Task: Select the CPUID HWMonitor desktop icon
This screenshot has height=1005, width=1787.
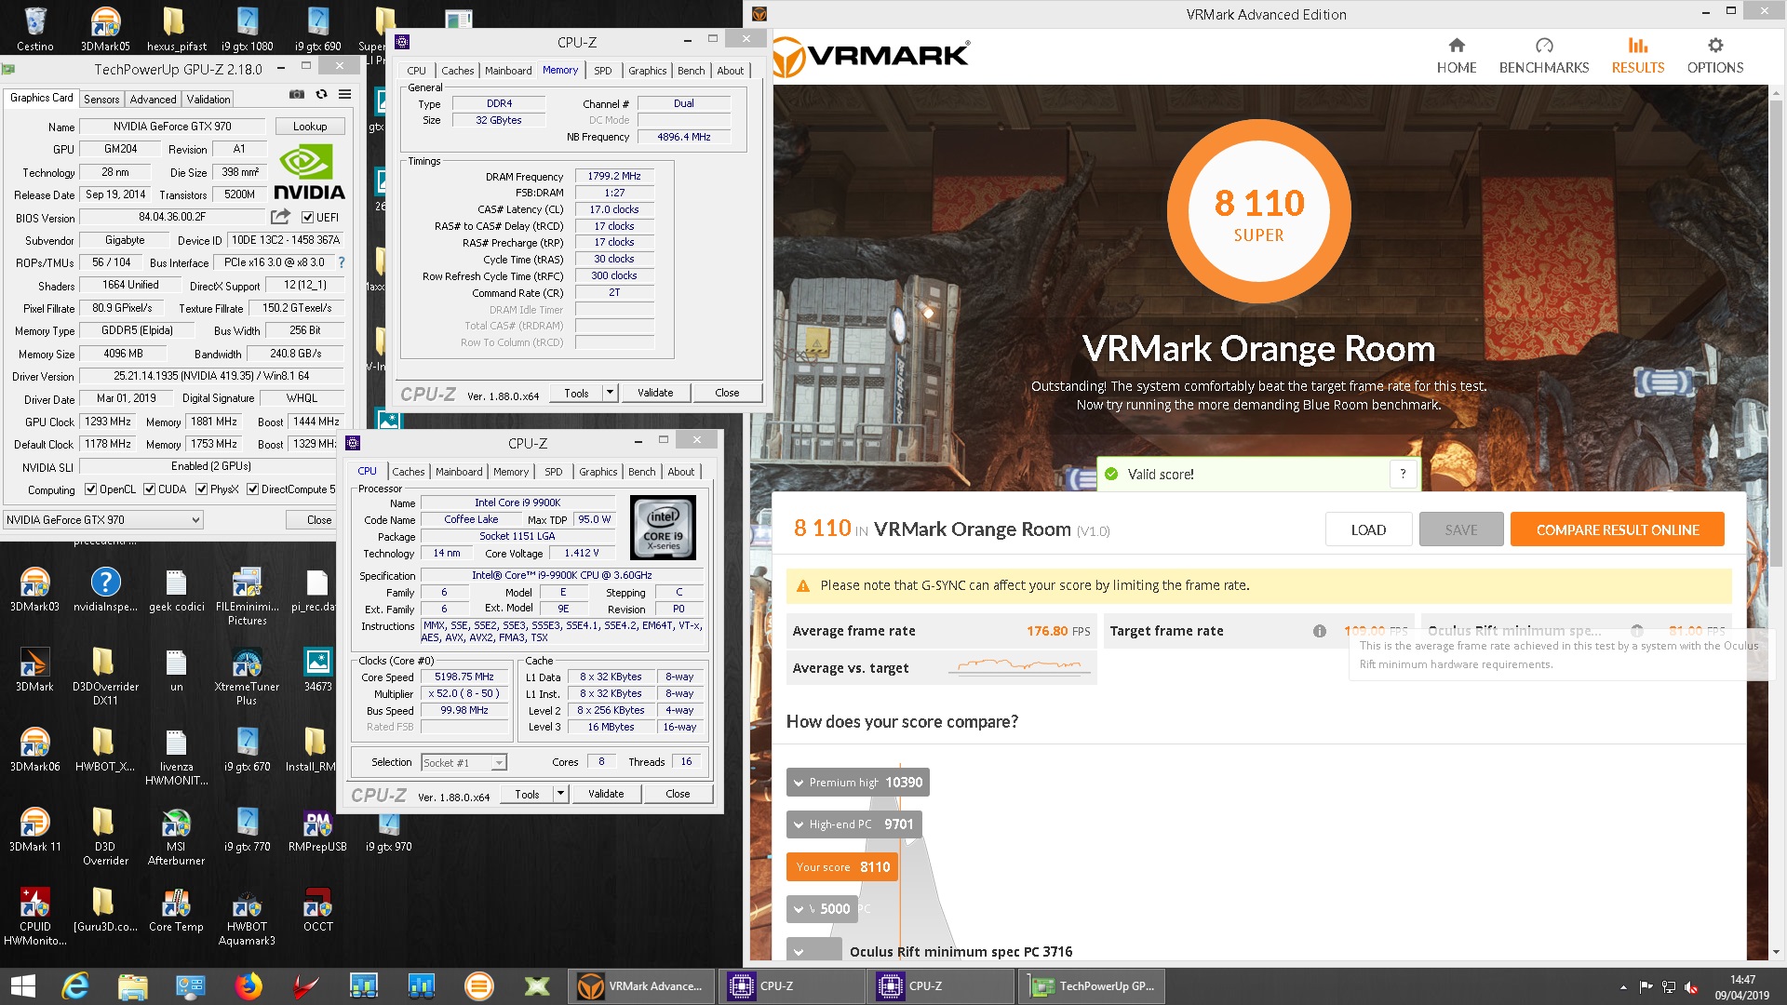Action: 35,917
